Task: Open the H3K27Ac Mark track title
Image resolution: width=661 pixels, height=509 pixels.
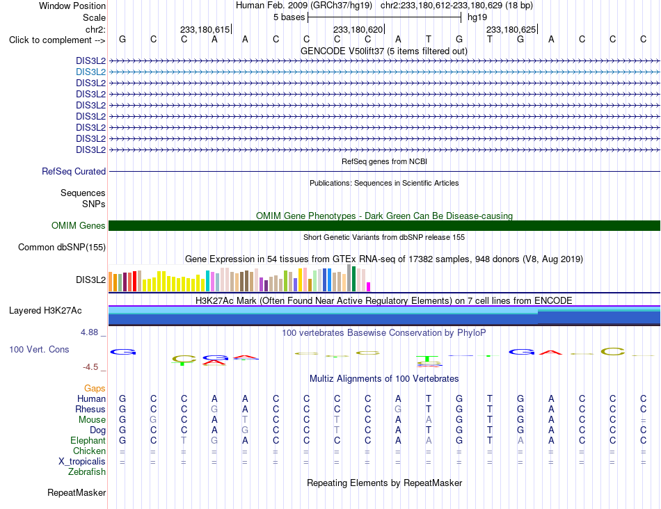Action: (x=384, y=301)
